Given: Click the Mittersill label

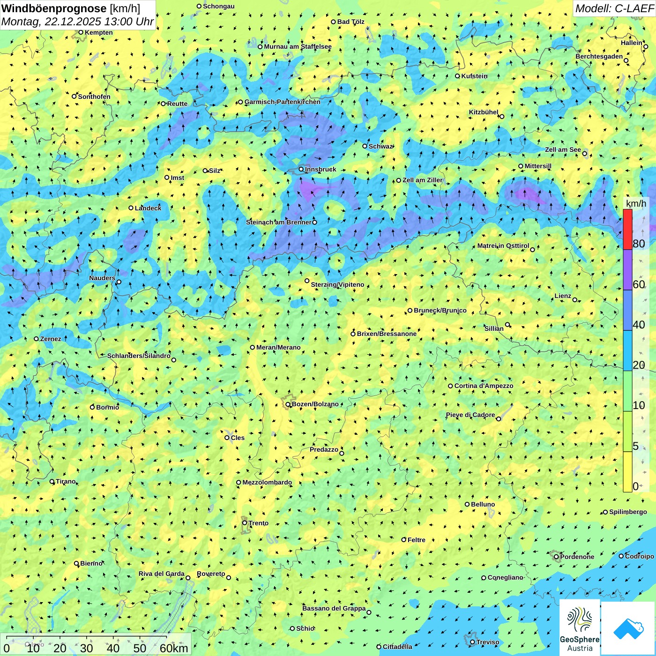Looking at the screenshot, I should (x=538, y=166).
